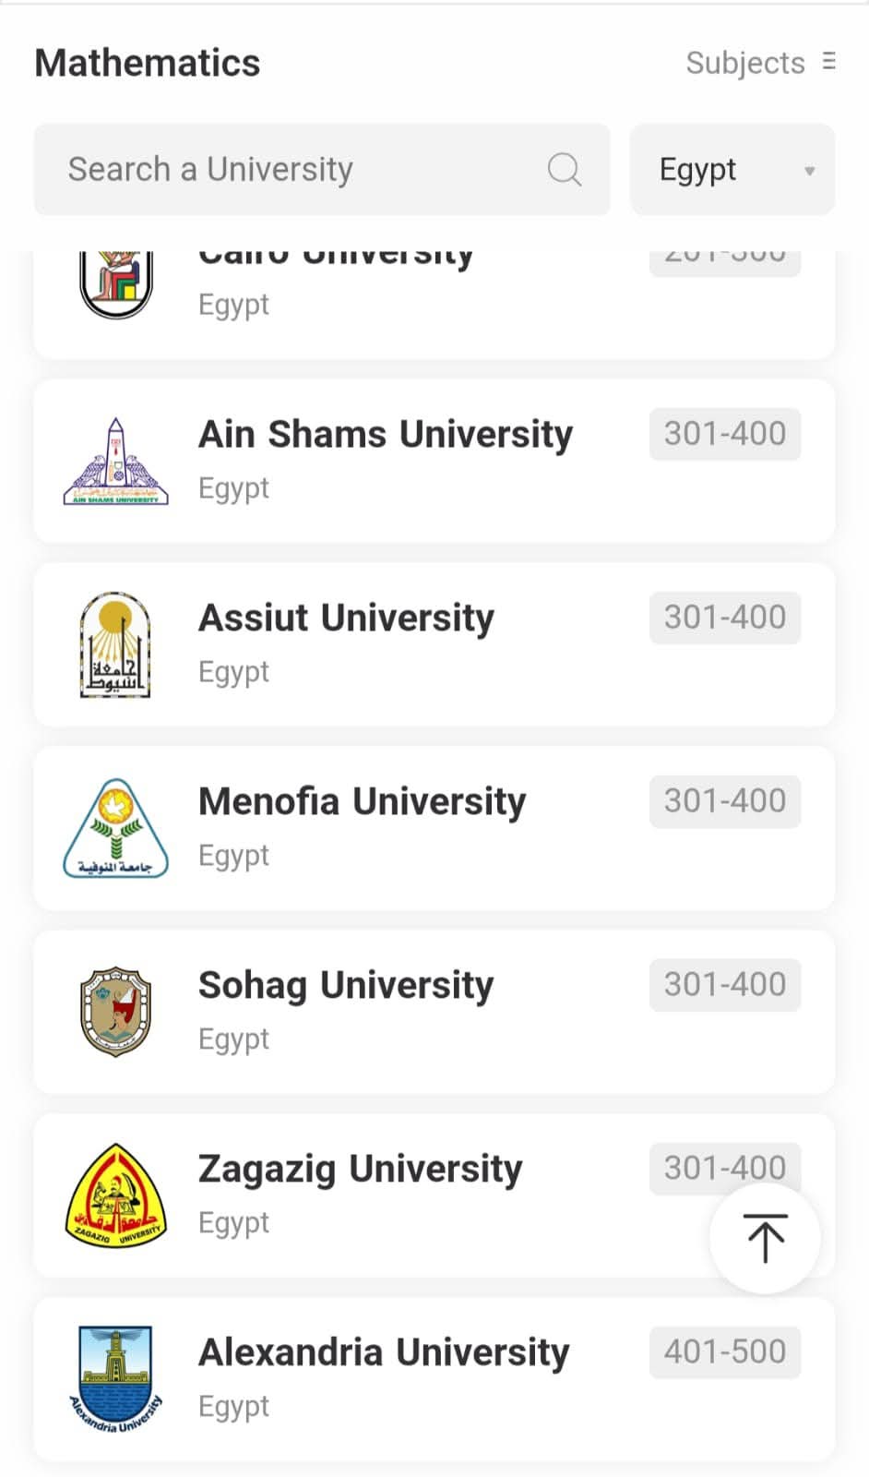The image size is (869, 1477).
Task: Click the Sohag University logo
Action: [x=116, y=1012]
